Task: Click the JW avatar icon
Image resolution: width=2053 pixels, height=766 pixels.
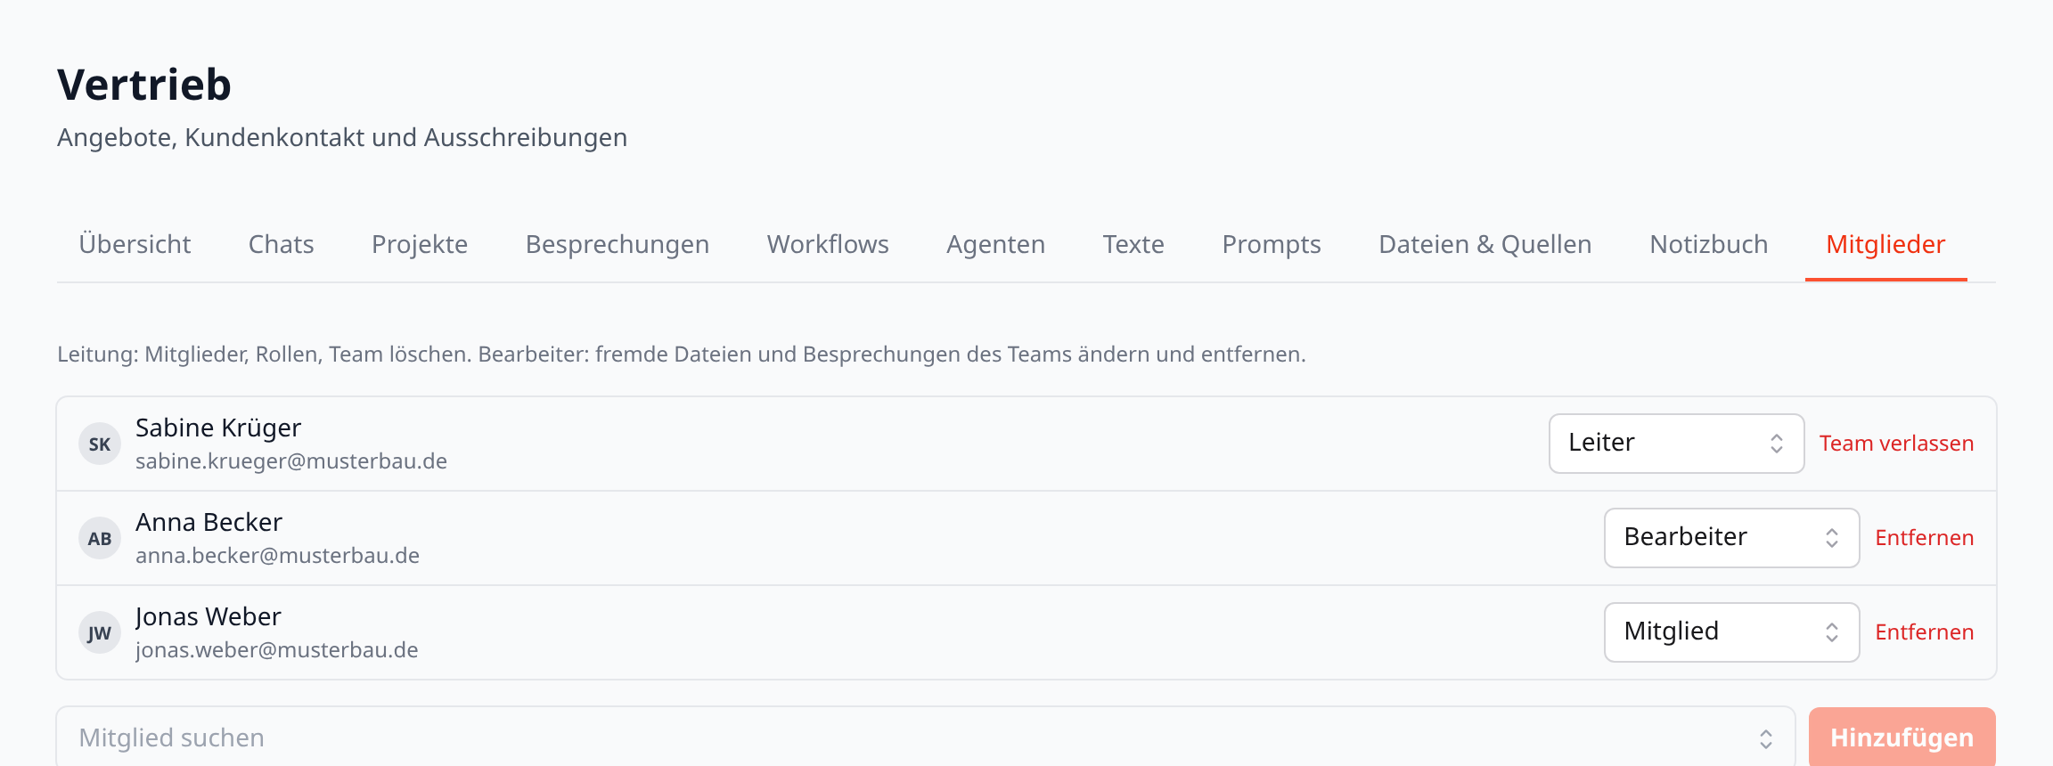Action: click(x=100, y=632)
